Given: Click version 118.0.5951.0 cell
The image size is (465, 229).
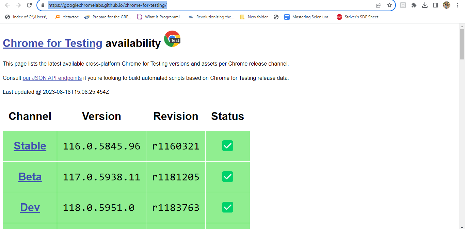Looking at the screenshot, I should (x=101, y=208).
